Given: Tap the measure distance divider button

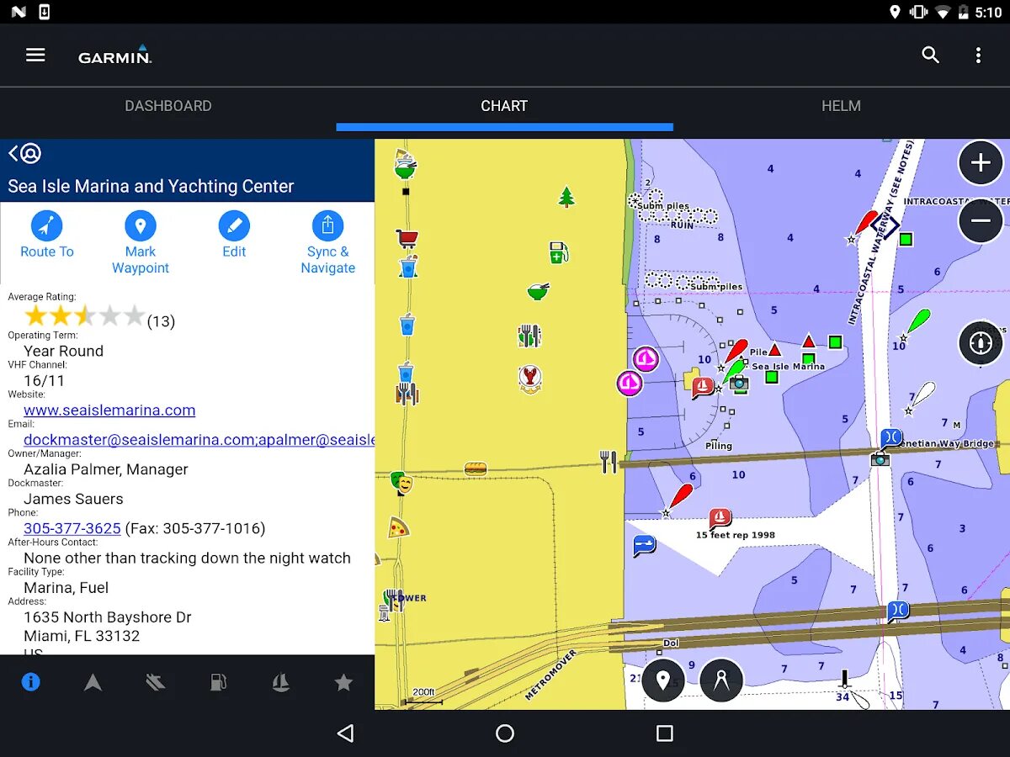Looking at the screenshot, I should pos(721,680).
